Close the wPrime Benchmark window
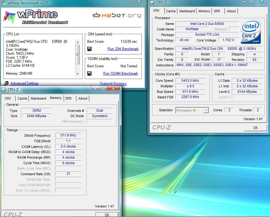This screenshot has height=217, width=270. click(139, 2)
